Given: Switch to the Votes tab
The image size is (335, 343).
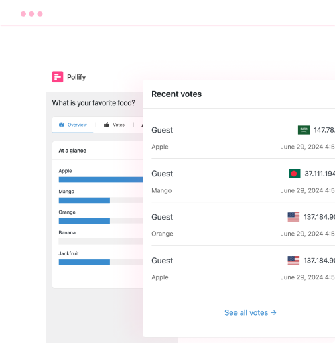Looking at the screenshot, I should pyautogui.click(x=114, y=125).
